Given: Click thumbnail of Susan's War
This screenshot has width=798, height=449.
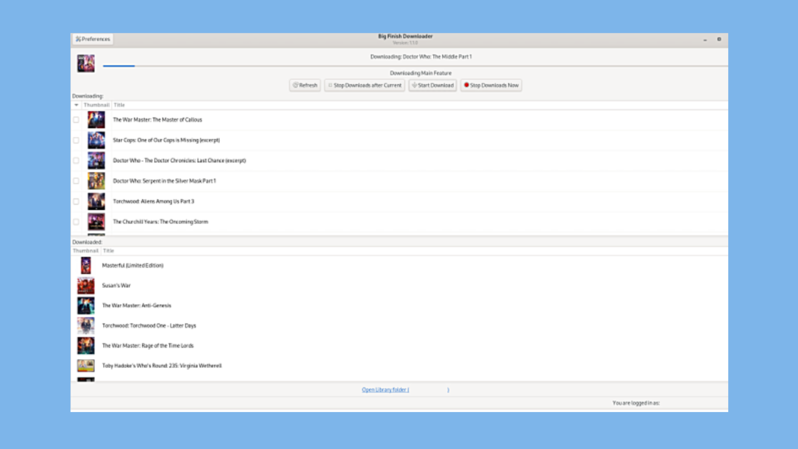Looking at the screenshot, I should coord(86,286).
